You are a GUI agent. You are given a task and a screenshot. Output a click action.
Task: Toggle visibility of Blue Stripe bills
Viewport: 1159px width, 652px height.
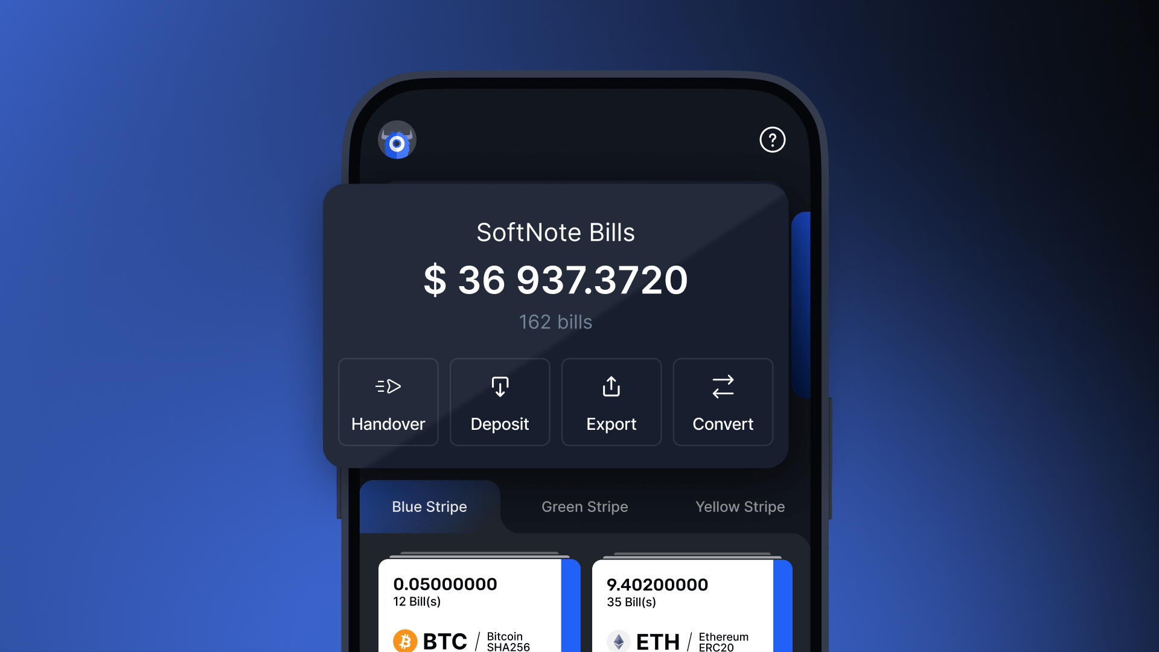(x=429, y=505)
